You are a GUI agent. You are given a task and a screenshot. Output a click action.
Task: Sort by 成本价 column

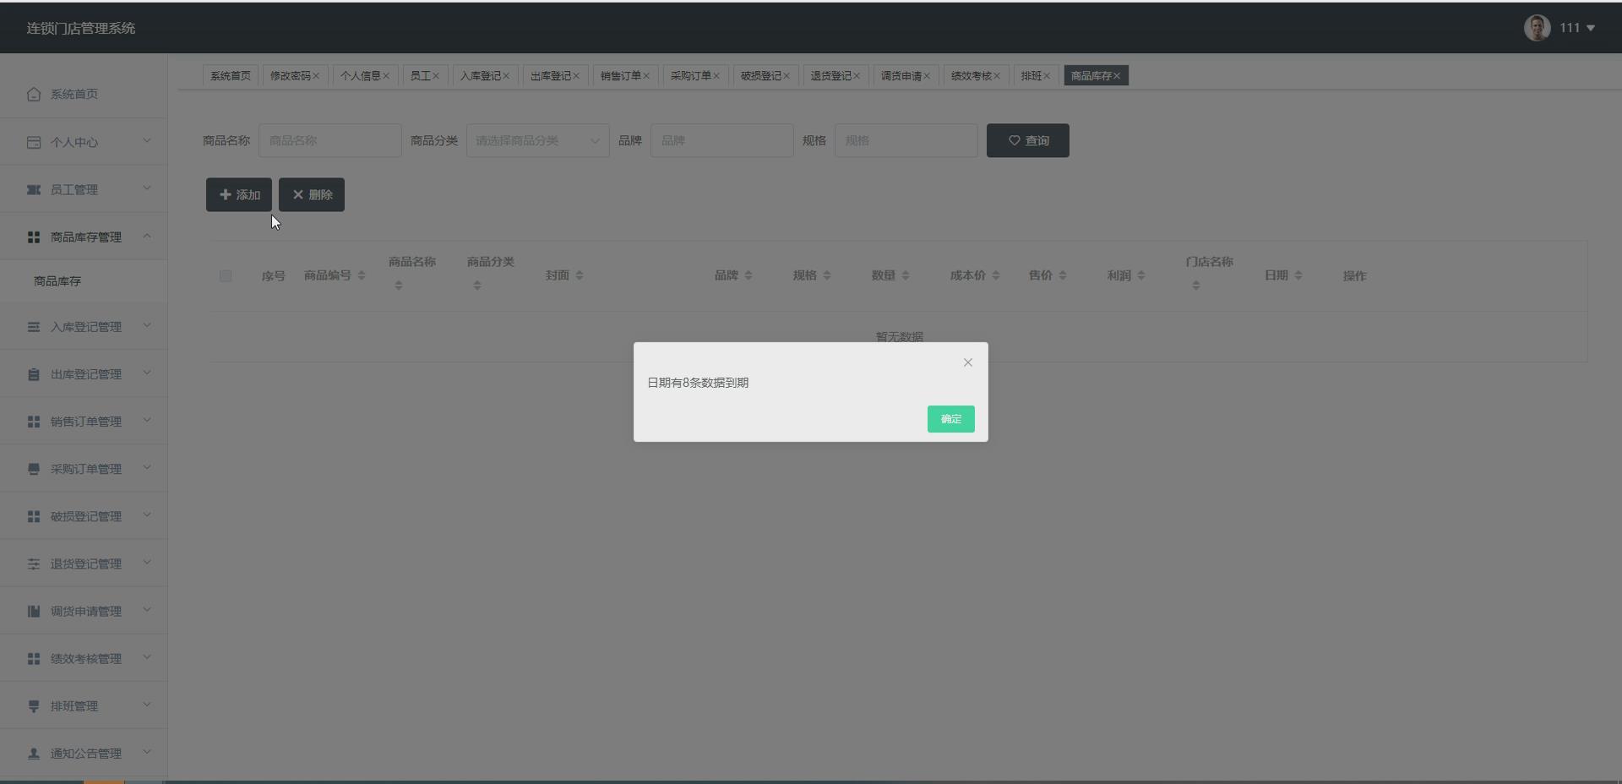pyautogui.click(x=996, y=275)
